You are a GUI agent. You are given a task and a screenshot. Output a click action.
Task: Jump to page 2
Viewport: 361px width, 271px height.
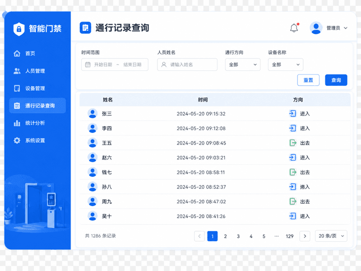pos(225,236)
